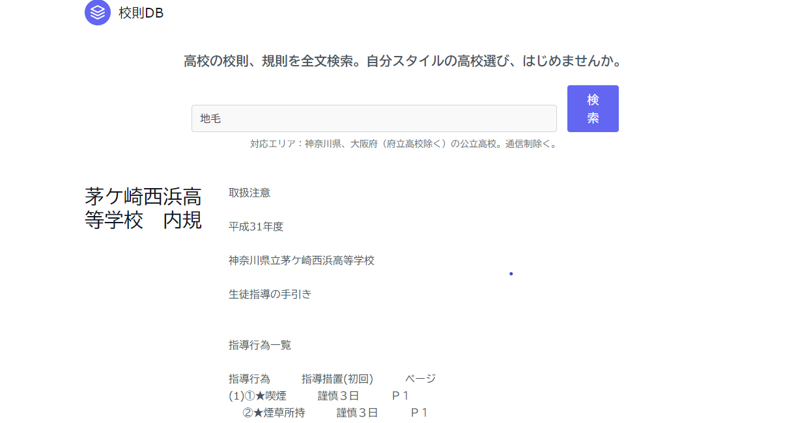Image resolution: width=809 pixels, height=423 pixels.
Task: Click inside the search box containing 地毛
Action: point(374,118)
